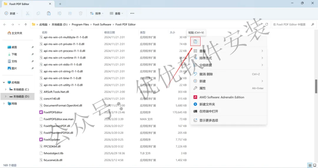The width and height of the screenshot is (318, 168).
Task: Click the Paste clipboard icon in toolbar
Action: 49,13
